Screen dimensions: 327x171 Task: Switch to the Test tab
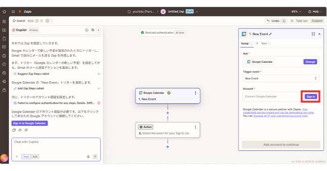(x=266, y=44)
